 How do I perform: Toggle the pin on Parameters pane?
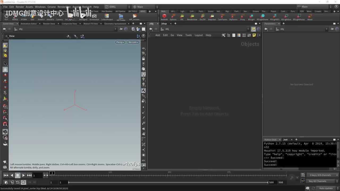332,29
